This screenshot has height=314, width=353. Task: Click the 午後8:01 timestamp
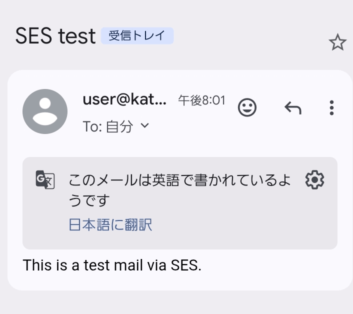coord(201,100)
